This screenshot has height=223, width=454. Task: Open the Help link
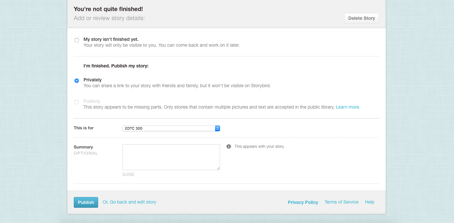(370, 202)
